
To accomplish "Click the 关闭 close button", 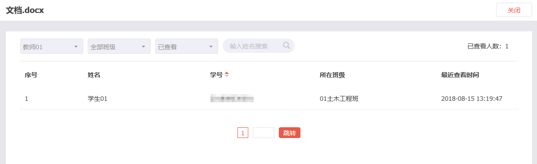I will tap(514, 10).
